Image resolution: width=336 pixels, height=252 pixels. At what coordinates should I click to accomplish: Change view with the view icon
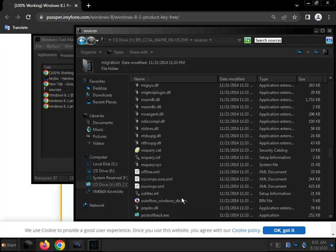tap(300, 52)
